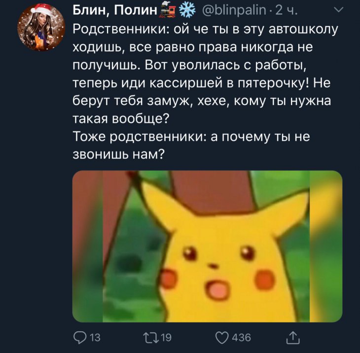Click the retweet arrows icon

coord(150,338)
